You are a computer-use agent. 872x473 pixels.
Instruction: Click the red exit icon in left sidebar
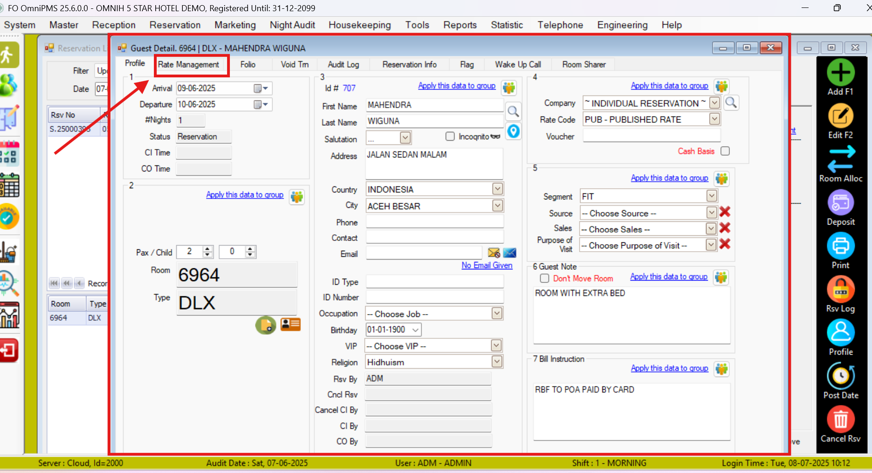[9, 350]
